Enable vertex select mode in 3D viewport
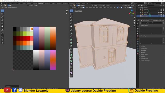 (80, 7)
